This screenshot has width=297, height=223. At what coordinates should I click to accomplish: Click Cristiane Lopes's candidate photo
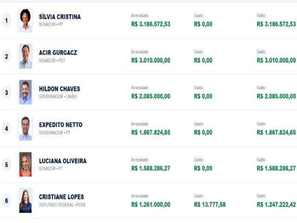[x=26, y=200]
